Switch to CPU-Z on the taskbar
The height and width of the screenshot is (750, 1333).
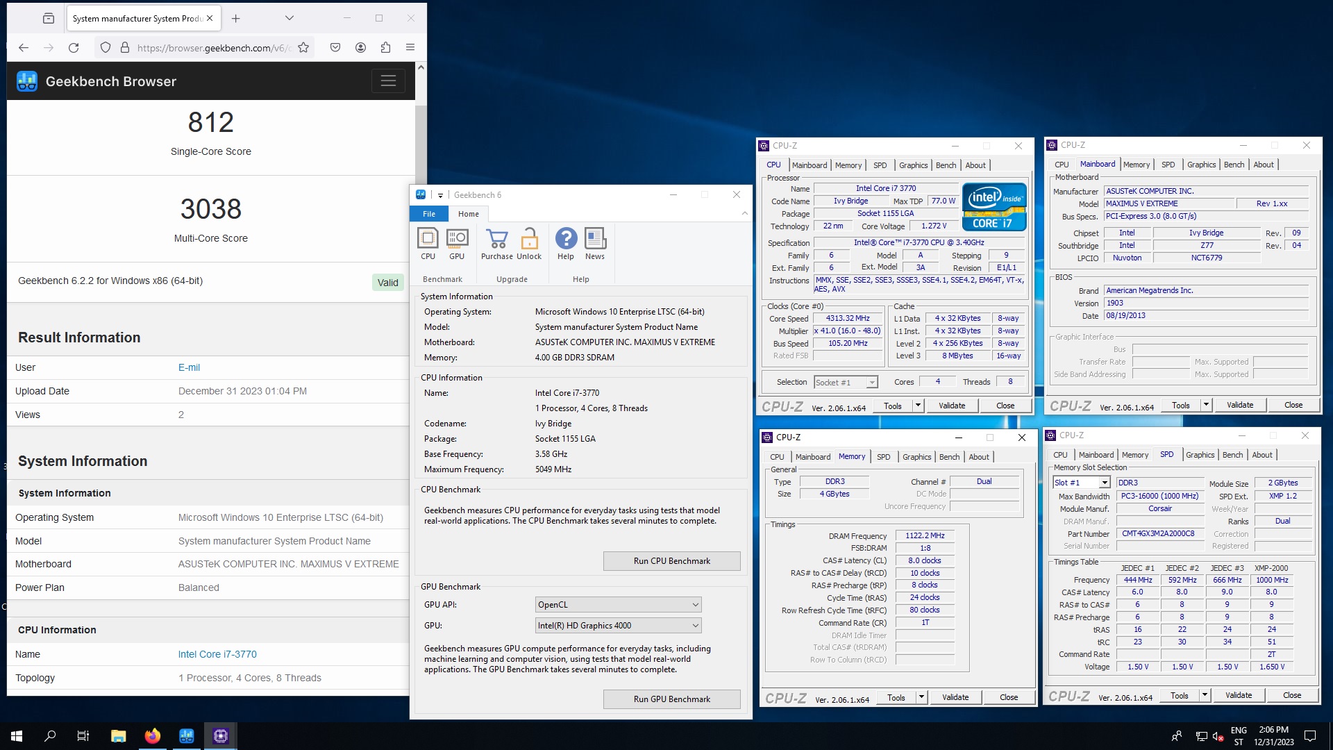click(x=221, y=736)
